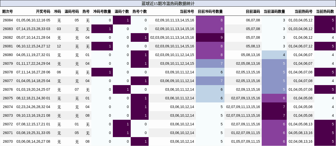Select the 开奖号码 column header
Screen dimensions: 336x146
tap(43, 11)
